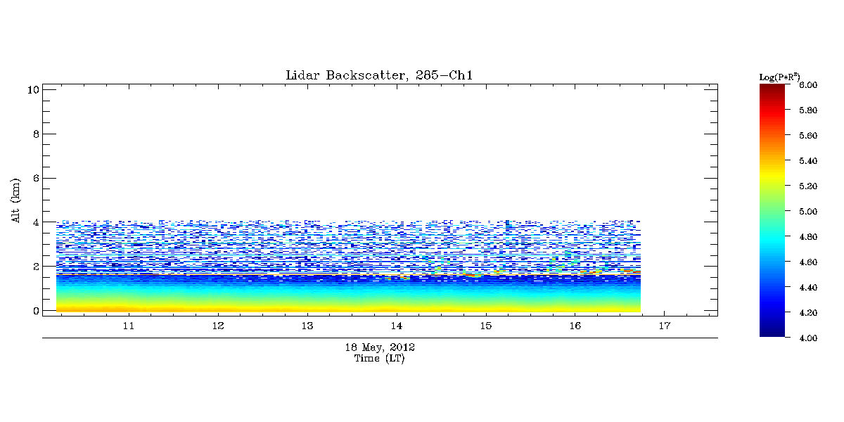Click the y-axis tick label 2
844x422 pixels.
point(34,267)
